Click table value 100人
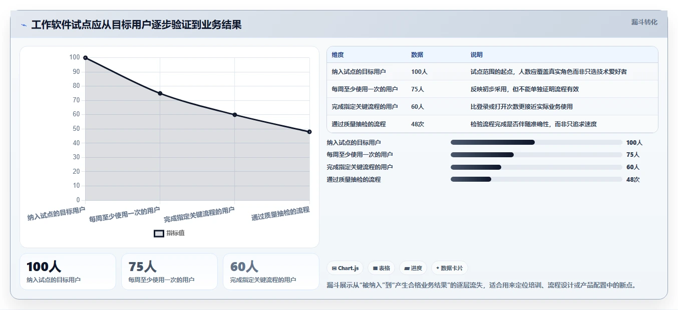This screenshot has width=678, height=310. tap(419, 72)
